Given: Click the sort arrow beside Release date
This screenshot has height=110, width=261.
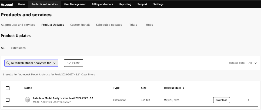Looking at the screenshot, I should [x=184, y=88].
